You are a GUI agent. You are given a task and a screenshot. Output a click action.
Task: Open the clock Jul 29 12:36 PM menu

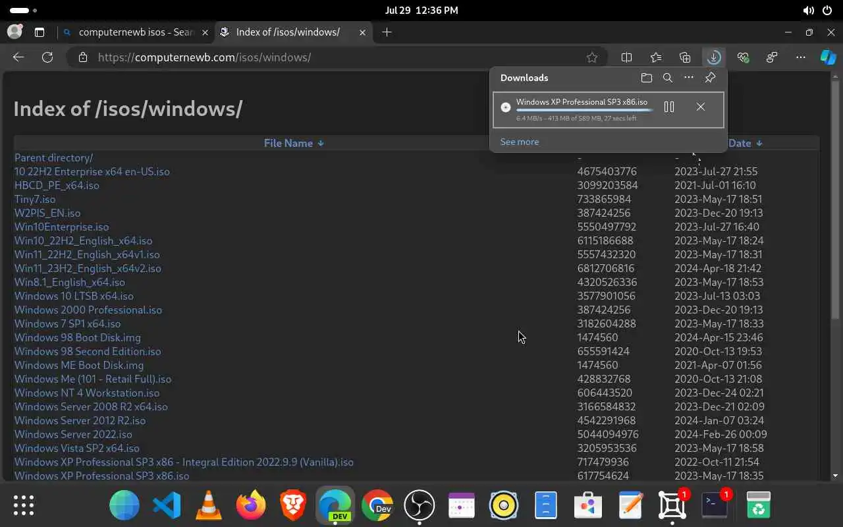pyautogui.click(x=421, y=11)
